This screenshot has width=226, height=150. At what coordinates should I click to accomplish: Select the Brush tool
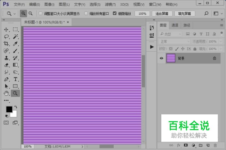click(15, 51)
